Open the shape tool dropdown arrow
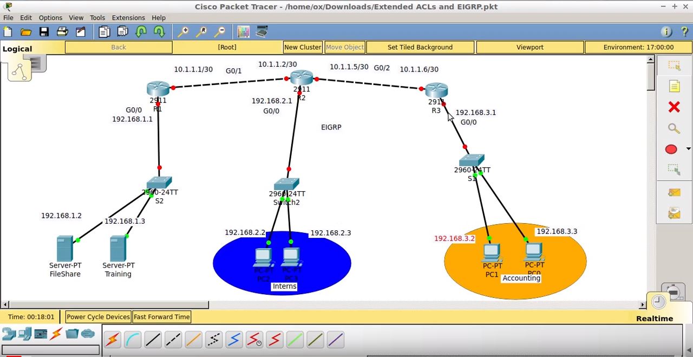 point(688,149)
